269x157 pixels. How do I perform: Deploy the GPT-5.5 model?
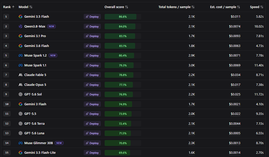(x=92, y=114)
